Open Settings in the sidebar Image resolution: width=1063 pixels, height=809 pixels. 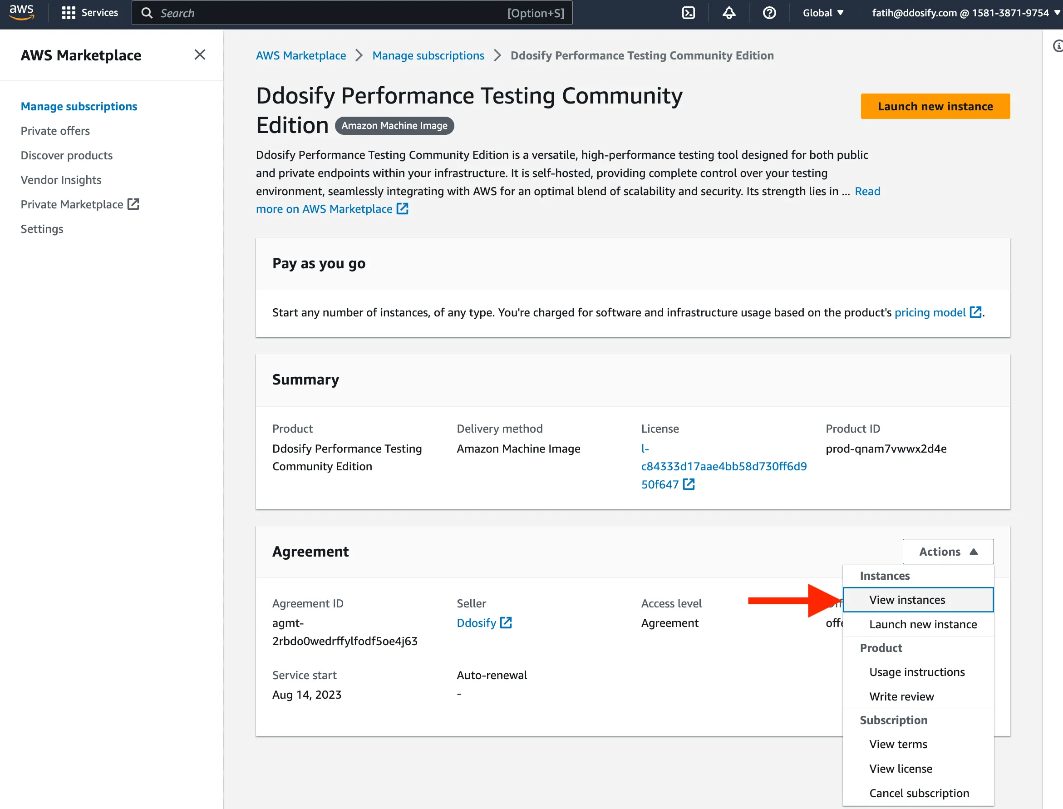[x=42, y=229]
